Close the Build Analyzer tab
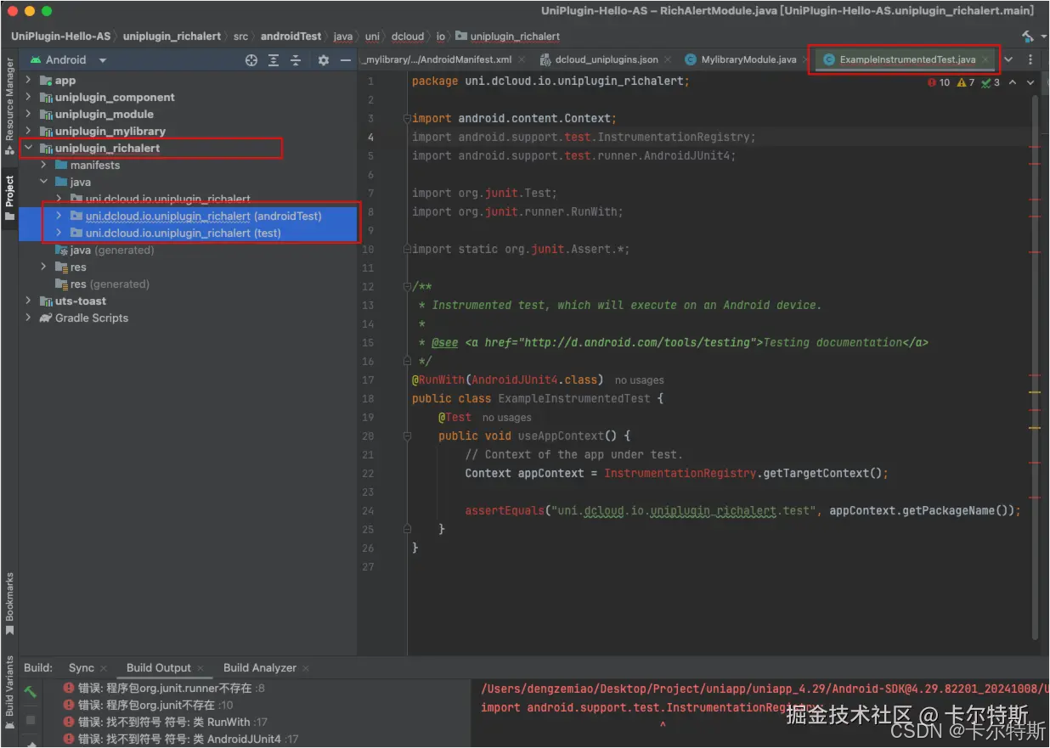 (x=306, y=668)
